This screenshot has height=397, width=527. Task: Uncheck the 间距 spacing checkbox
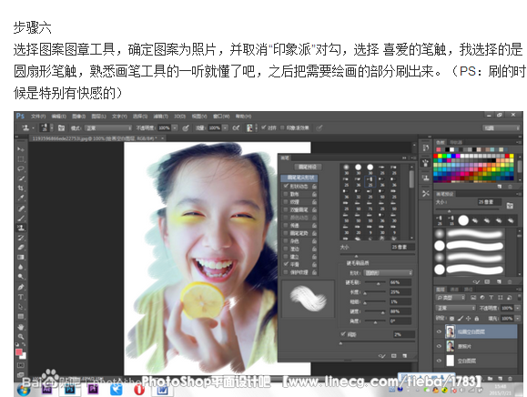[343, 334]
